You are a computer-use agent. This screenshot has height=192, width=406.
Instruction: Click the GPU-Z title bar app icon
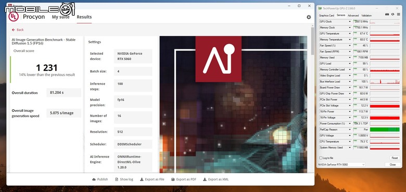point(320,8)
